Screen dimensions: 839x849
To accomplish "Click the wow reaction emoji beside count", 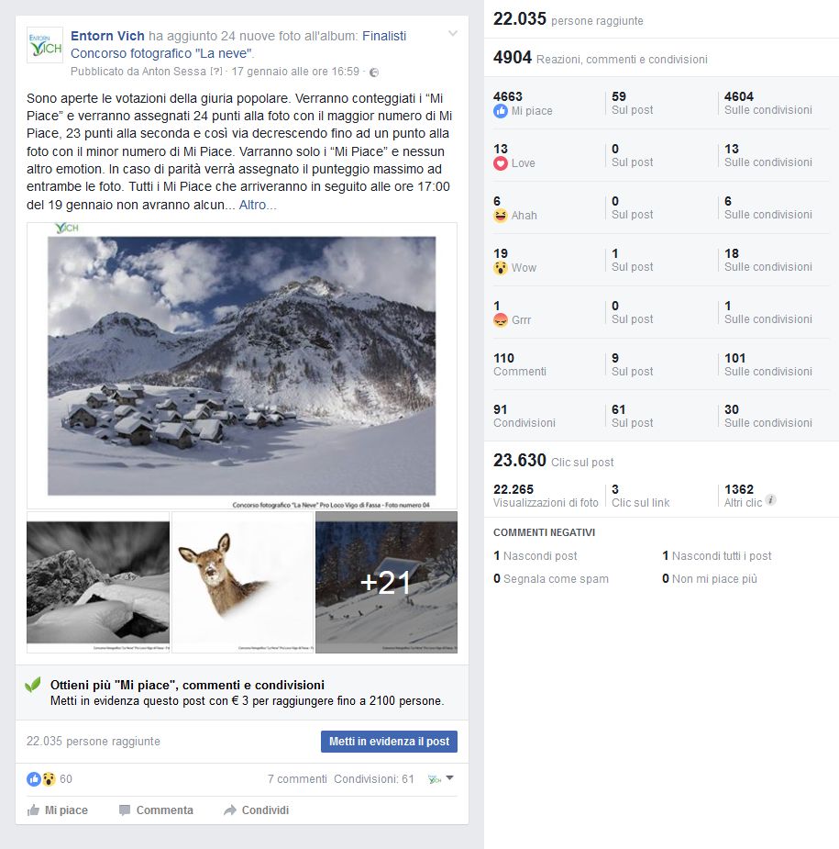I will (x=49, y=778).
